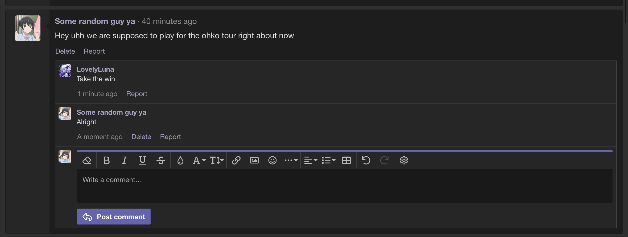The height and width of the screenshot is (237, 628).
Task: Report LovelyLuna's reply
Action: click(137, 94)
